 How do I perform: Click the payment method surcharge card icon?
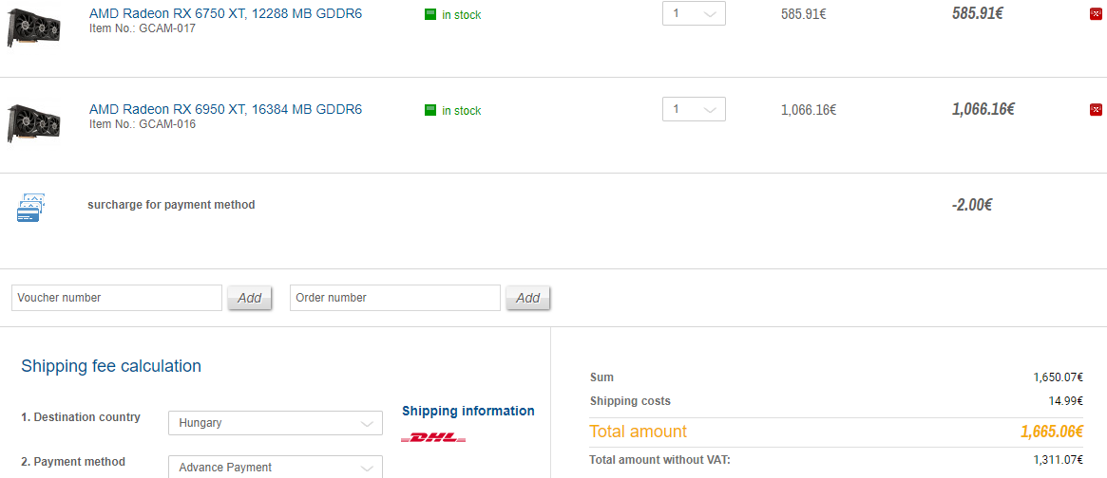pyautogui.click(x=30, y=208)
